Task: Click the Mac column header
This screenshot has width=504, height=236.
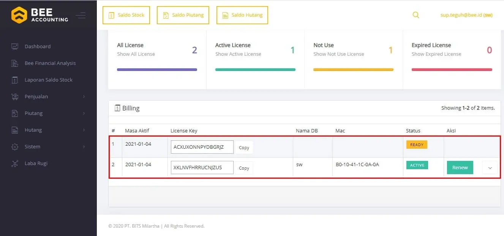Action: pyautogui.click(x=340, y=131)
